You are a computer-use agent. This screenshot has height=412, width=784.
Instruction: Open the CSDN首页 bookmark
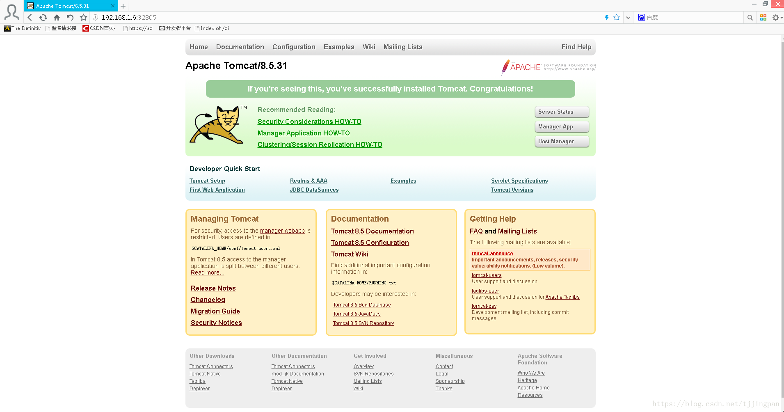point(99,28)
